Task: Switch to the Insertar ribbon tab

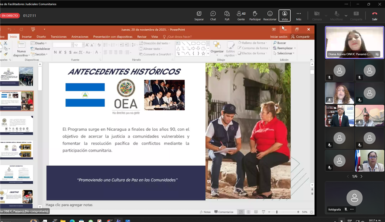Action: click(27, 37)
